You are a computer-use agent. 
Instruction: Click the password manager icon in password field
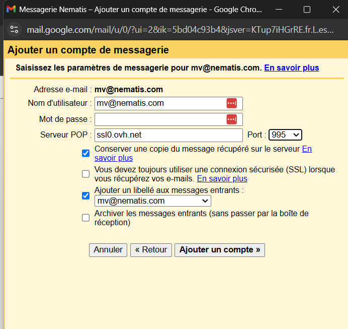[x=231, y=119]
